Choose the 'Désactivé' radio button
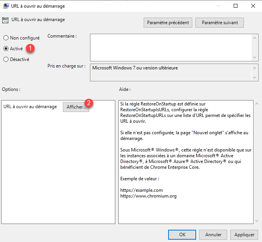 (x=6, y=59)
